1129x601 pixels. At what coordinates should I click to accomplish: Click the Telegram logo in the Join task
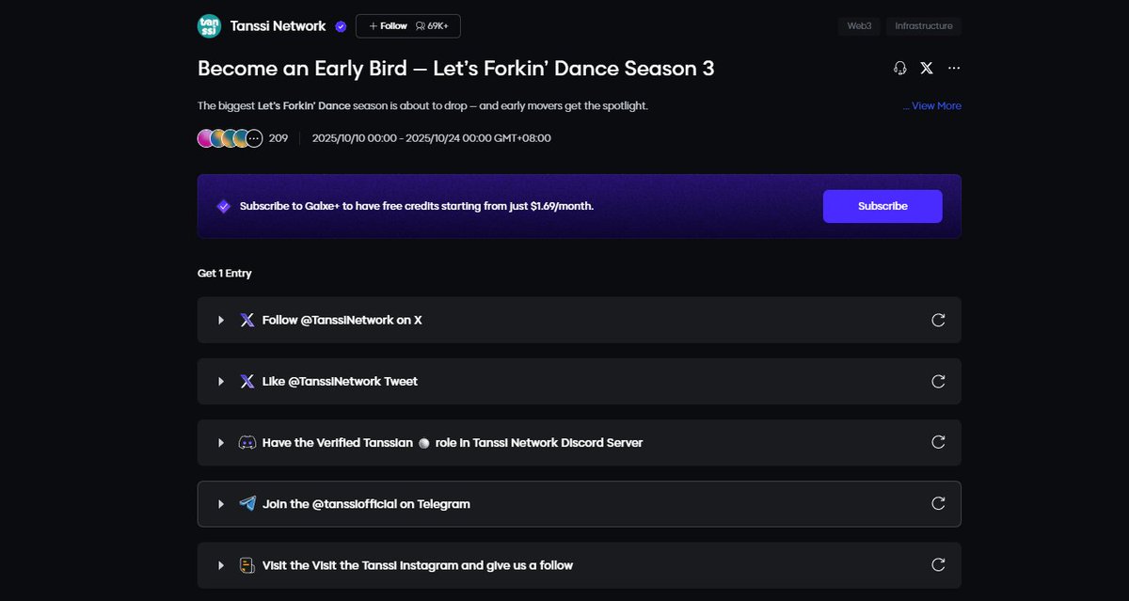point(247,503)
